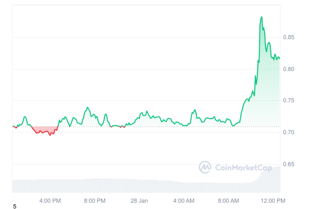Click the 0.85 price axis label

pos(289,37)
